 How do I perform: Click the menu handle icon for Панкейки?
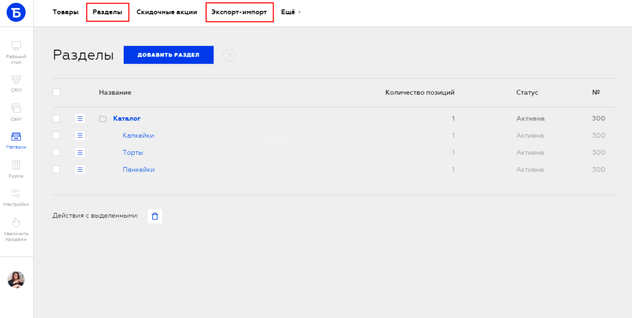[80, 170]
